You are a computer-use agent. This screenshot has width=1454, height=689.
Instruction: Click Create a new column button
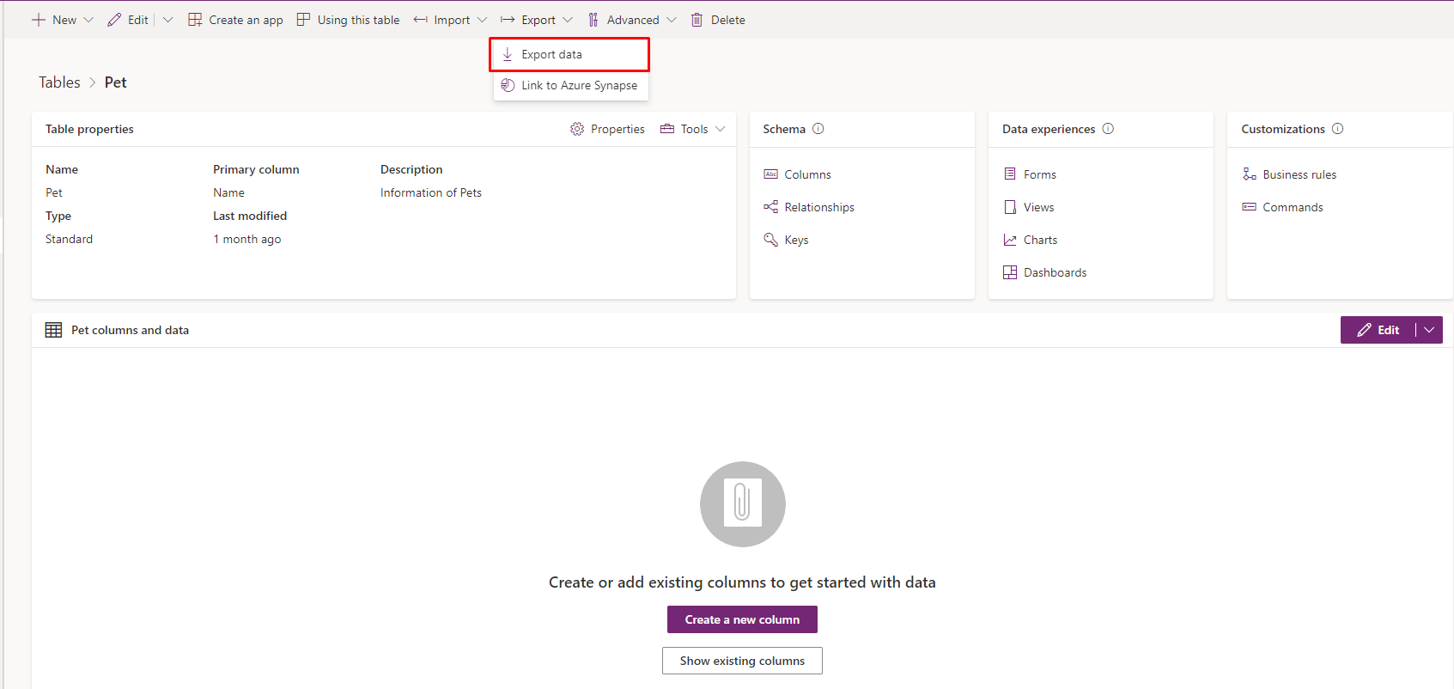pos(742,619)
